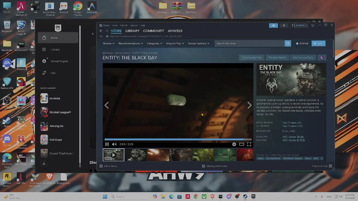Expand the Special Sections dropdown
Screen dimensions: 358x201
199,44
